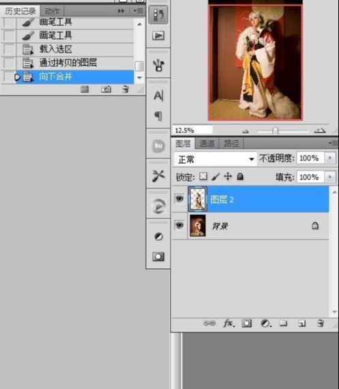
Task: Expand the 不透明度 opacity arrow
Action: [x=330, y=158]
